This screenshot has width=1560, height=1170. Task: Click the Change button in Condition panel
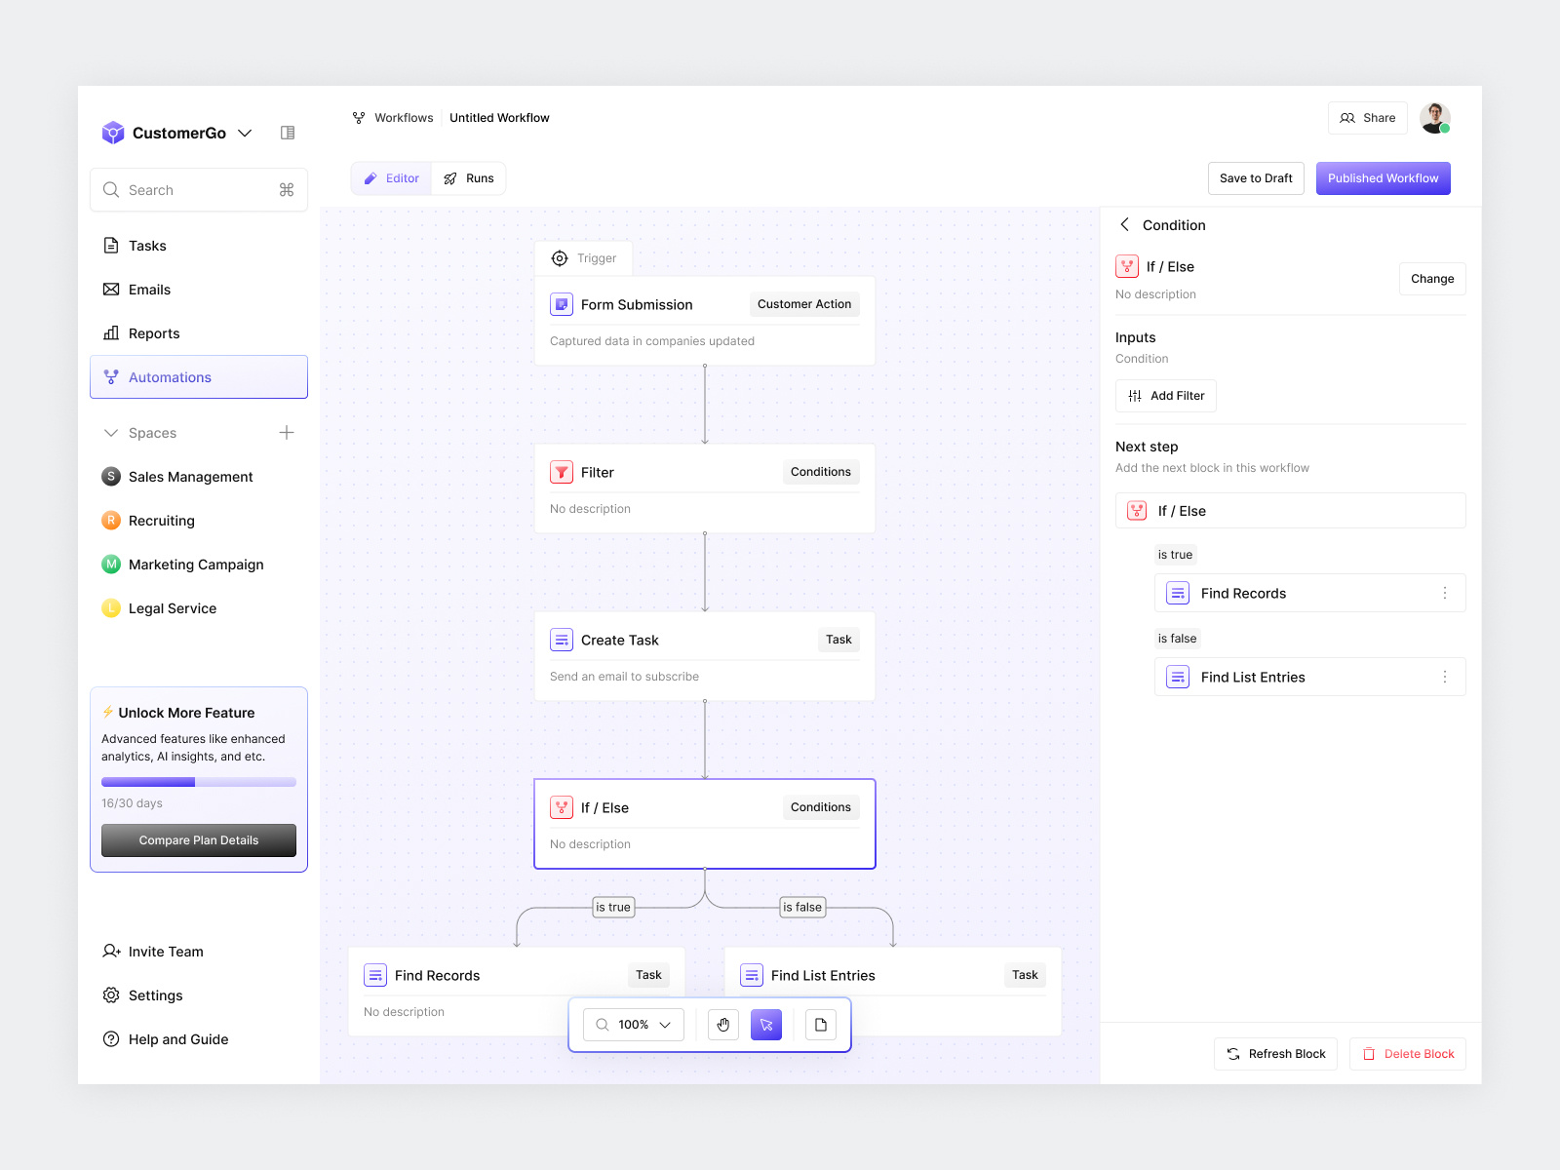(x=1431, y=279)
